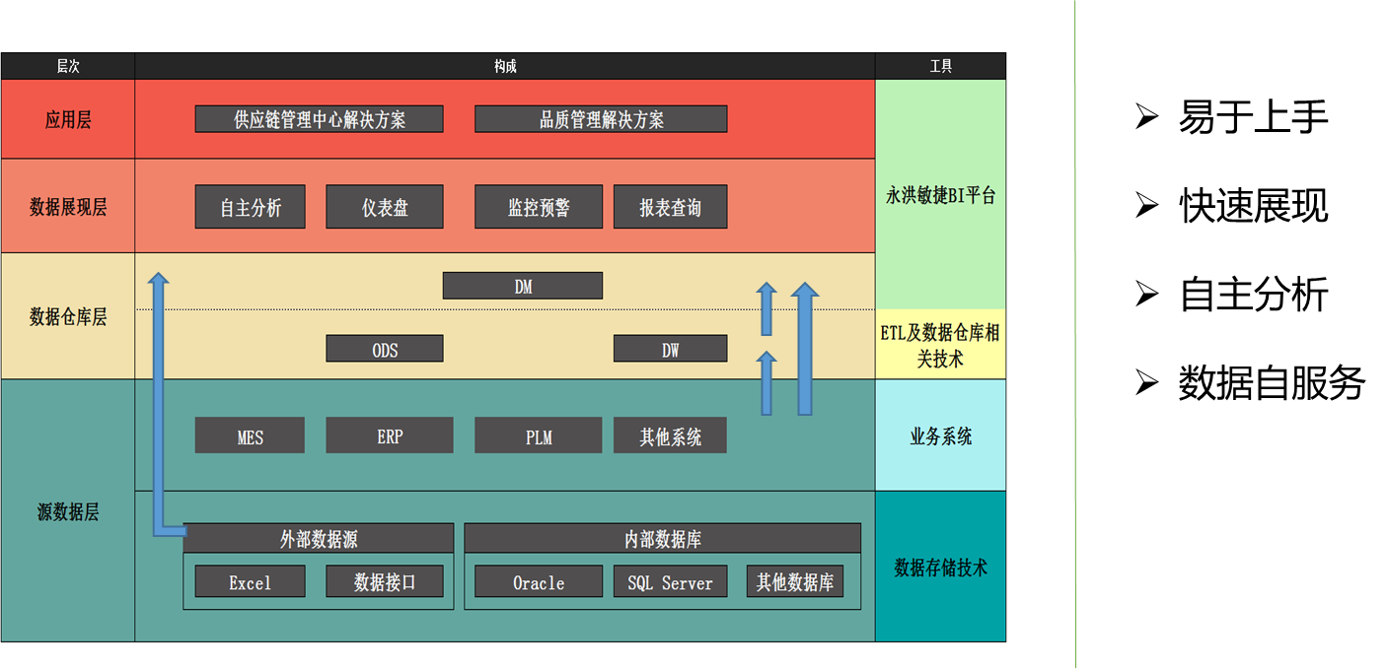Image resolution: width=1389 pixels, height=669 pixels.
Task: Select the DM box
Action: (523, 286)
